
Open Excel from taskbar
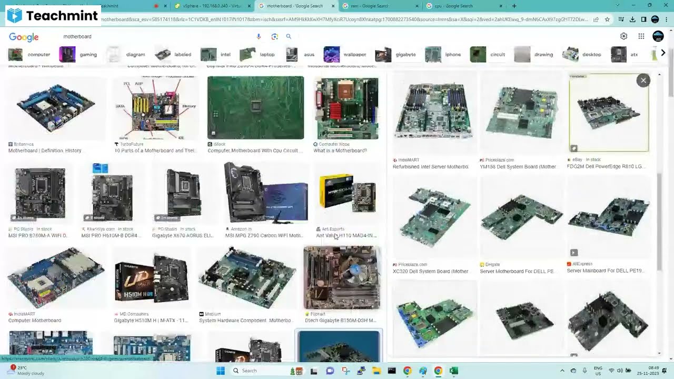454,371
